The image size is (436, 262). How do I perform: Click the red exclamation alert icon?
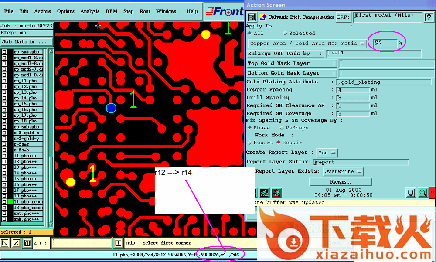tap(432, 193)
